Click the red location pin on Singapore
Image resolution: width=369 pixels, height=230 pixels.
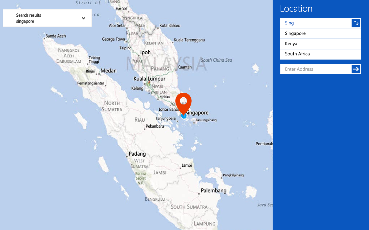(183, 103)
